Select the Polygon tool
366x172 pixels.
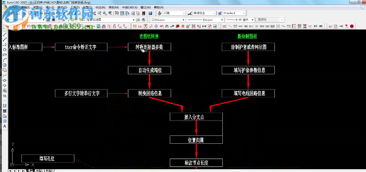click(5, 50)
